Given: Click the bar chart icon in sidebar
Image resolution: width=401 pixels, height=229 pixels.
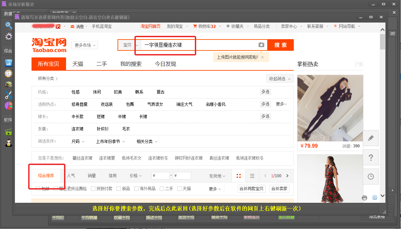Looking at the screenshot, I should click(x=9, y=63).
